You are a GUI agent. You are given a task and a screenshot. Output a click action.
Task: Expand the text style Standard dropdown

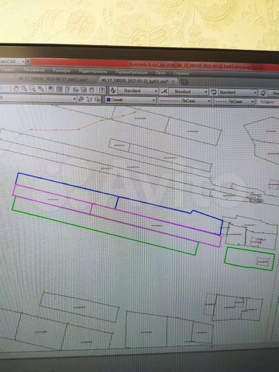[138, 91]
